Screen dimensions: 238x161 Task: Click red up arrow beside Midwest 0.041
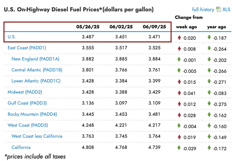point(179,92)
